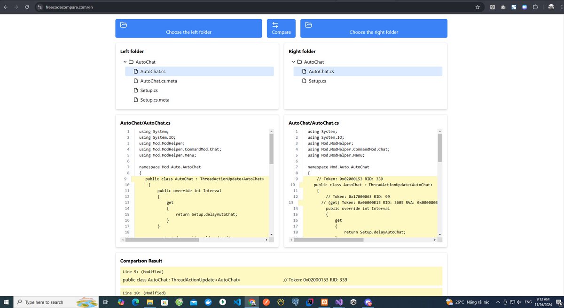Viewport: 564px width, 308px height.
Task: Open Microsoft Store from the taskbar
Action: (164, 302)
